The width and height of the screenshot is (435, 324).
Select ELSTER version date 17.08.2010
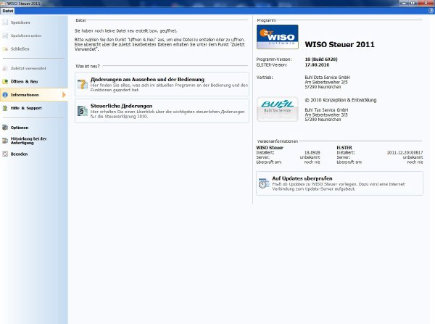coord(317,65)
